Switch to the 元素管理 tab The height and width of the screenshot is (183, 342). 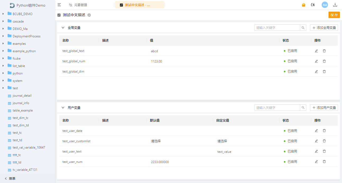coord(78,5)
